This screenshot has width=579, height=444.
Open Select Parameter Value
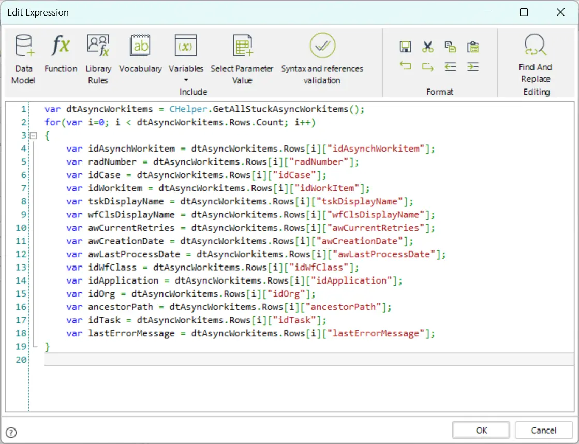click(242, 59)
